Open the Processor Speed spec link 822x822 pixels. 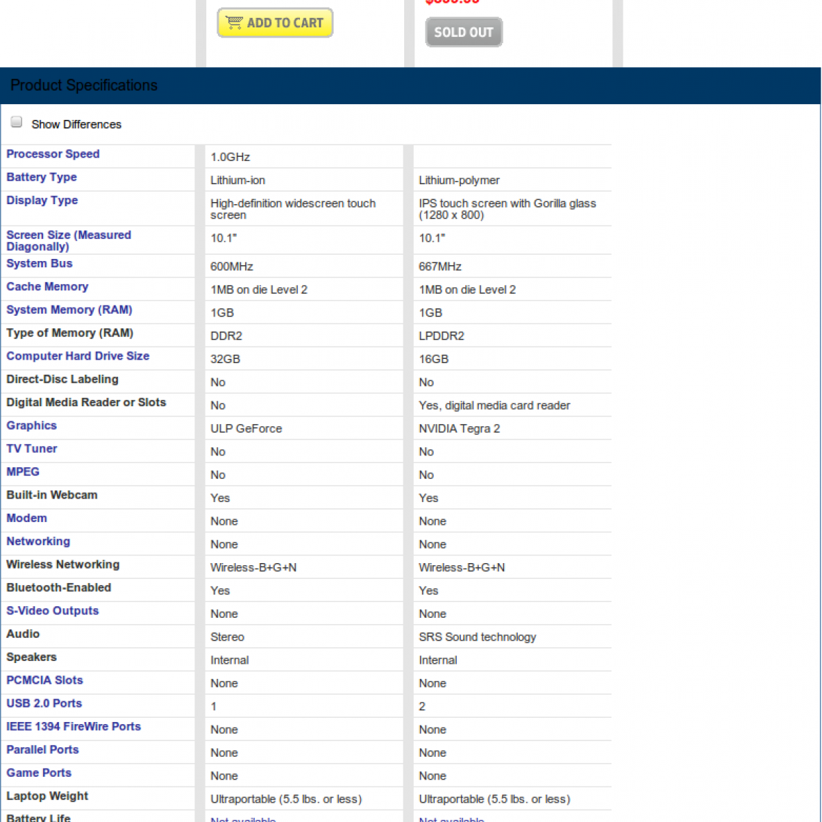[53, 154]
